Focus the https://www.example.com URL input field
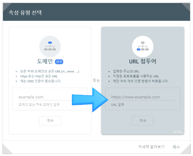 coord(142,97)
